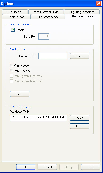This screenshot has height=173, width=103.
Task: Browse for the barcode database path
Action: tap(80, 118)
